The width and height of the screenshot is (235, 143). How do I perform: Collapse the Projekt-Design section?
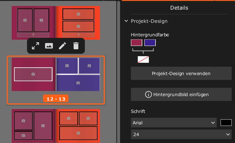(x=126, y=21)
